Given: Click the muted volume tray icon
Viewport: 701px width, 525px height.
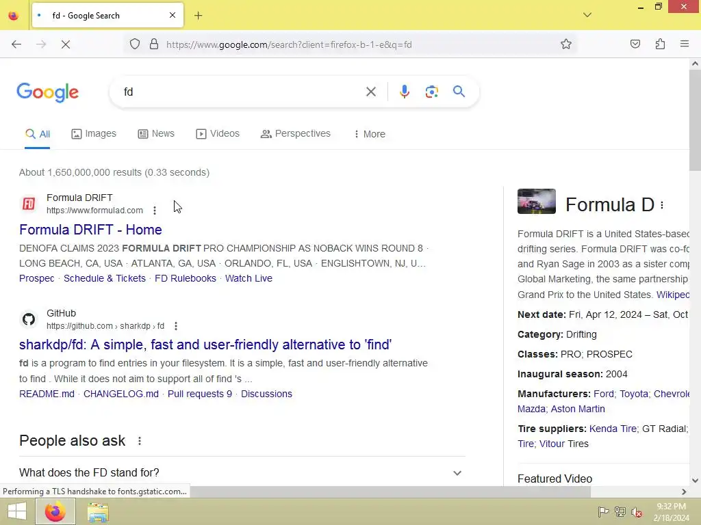Looking at the screenshot, I should [637, 512].
